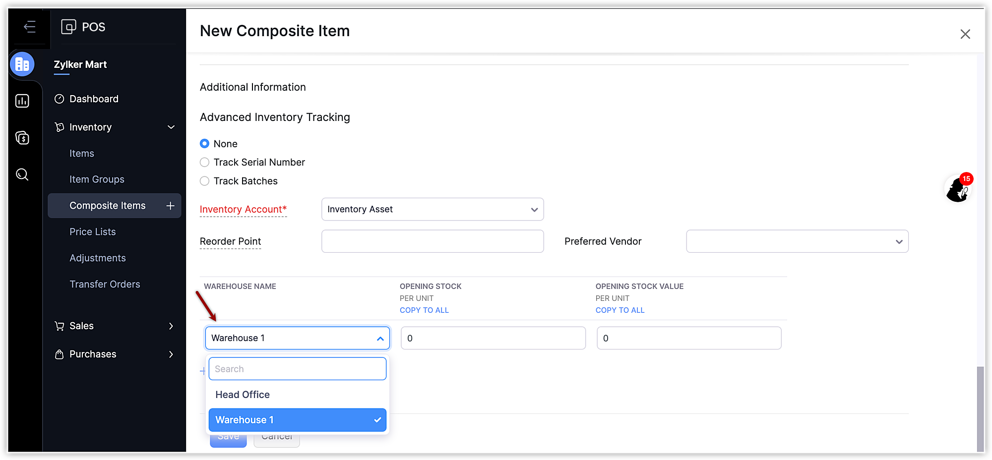The width and height of the screenshot is (992, 460).
Task: Select the None tracking option
Action: pos(204,144)
